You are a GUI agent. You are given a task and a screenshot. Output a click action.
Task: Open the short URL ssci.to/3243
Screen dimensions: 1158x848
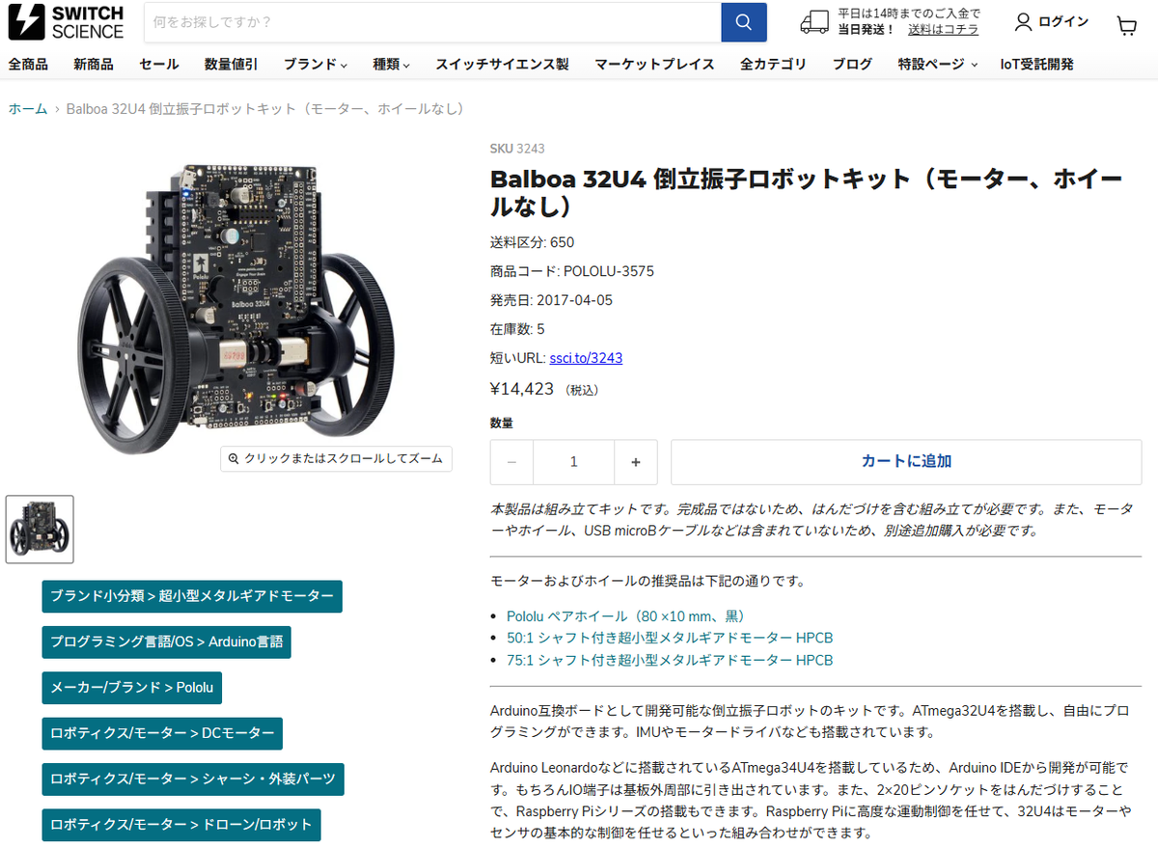tap(586, 358)
